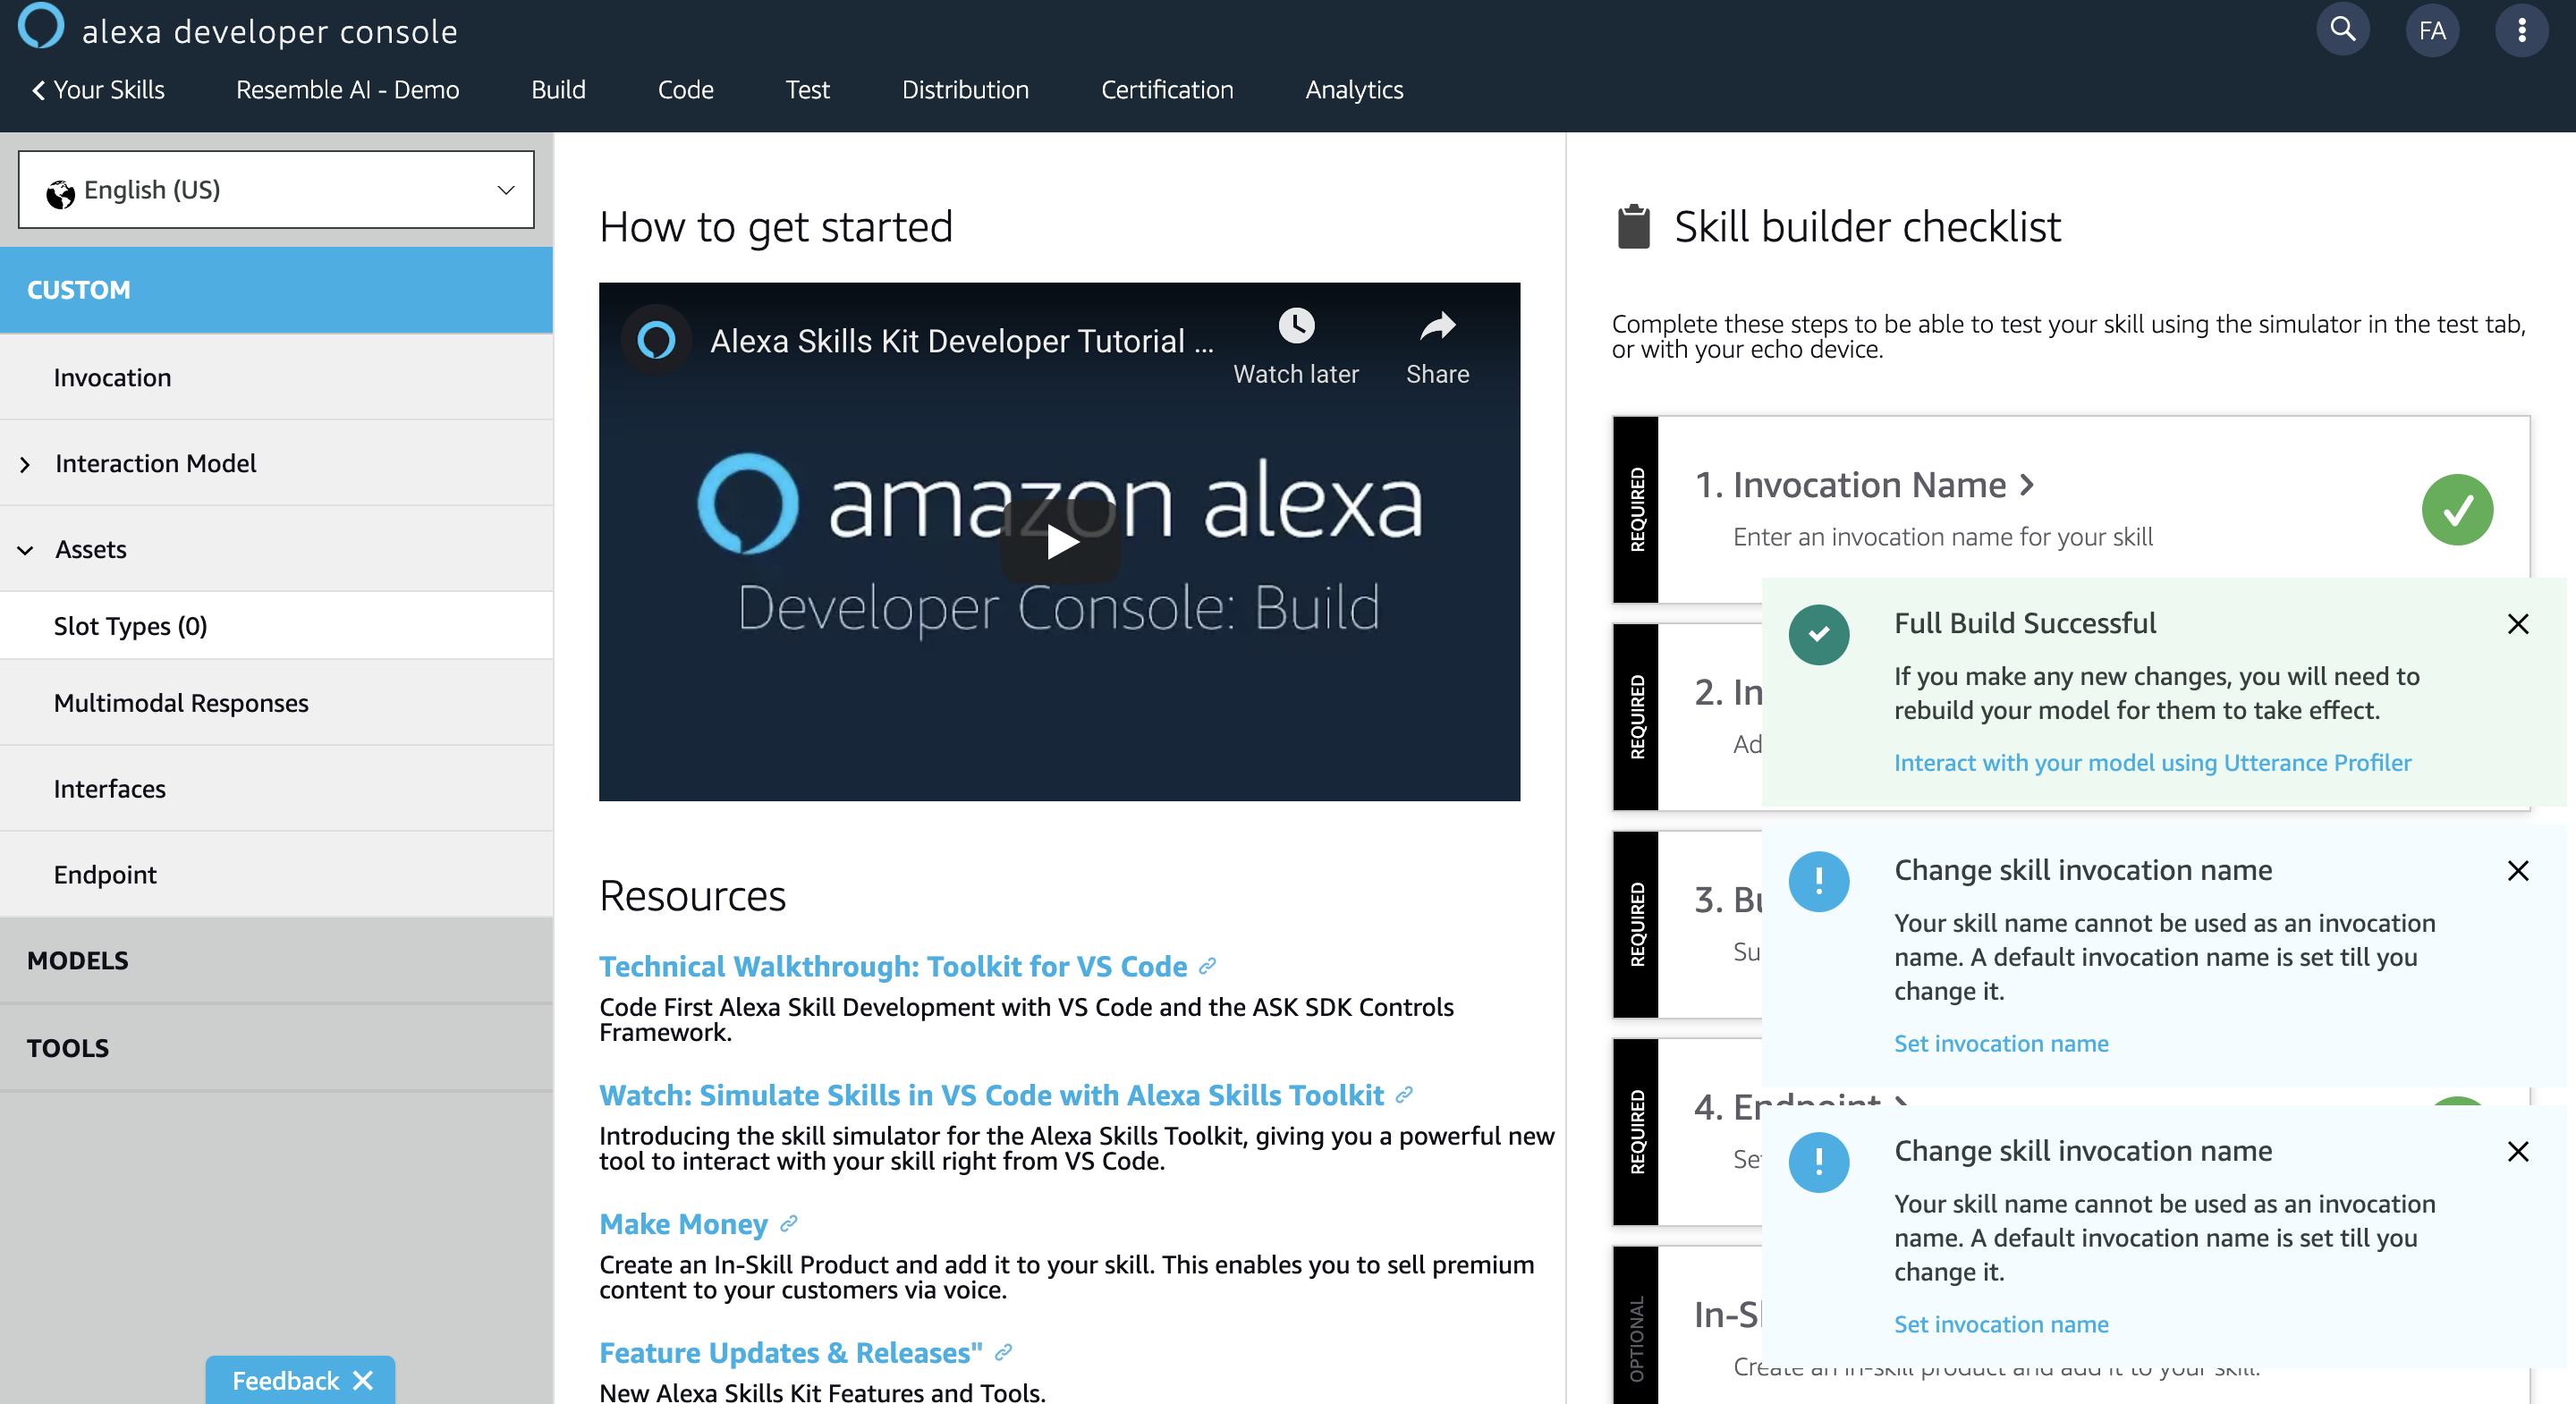Expand the Interaction Model section

pyautogui.click(x=276, y=463)
